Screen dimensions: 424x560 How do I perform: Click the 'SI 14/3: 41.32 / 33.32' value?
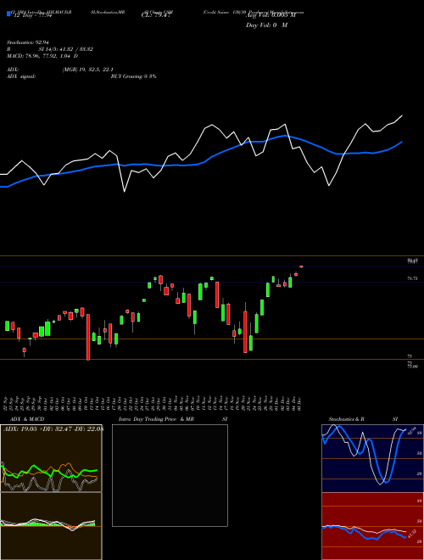(x=66, y=49)
